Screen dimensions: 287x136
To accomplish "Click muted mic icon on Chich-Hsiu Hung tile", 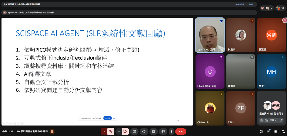I will coord(221,57).
